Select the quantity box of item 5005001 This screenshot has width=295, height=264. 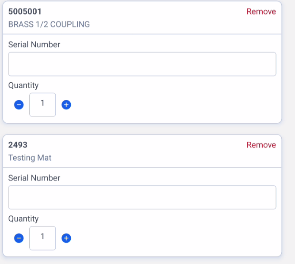42,105
